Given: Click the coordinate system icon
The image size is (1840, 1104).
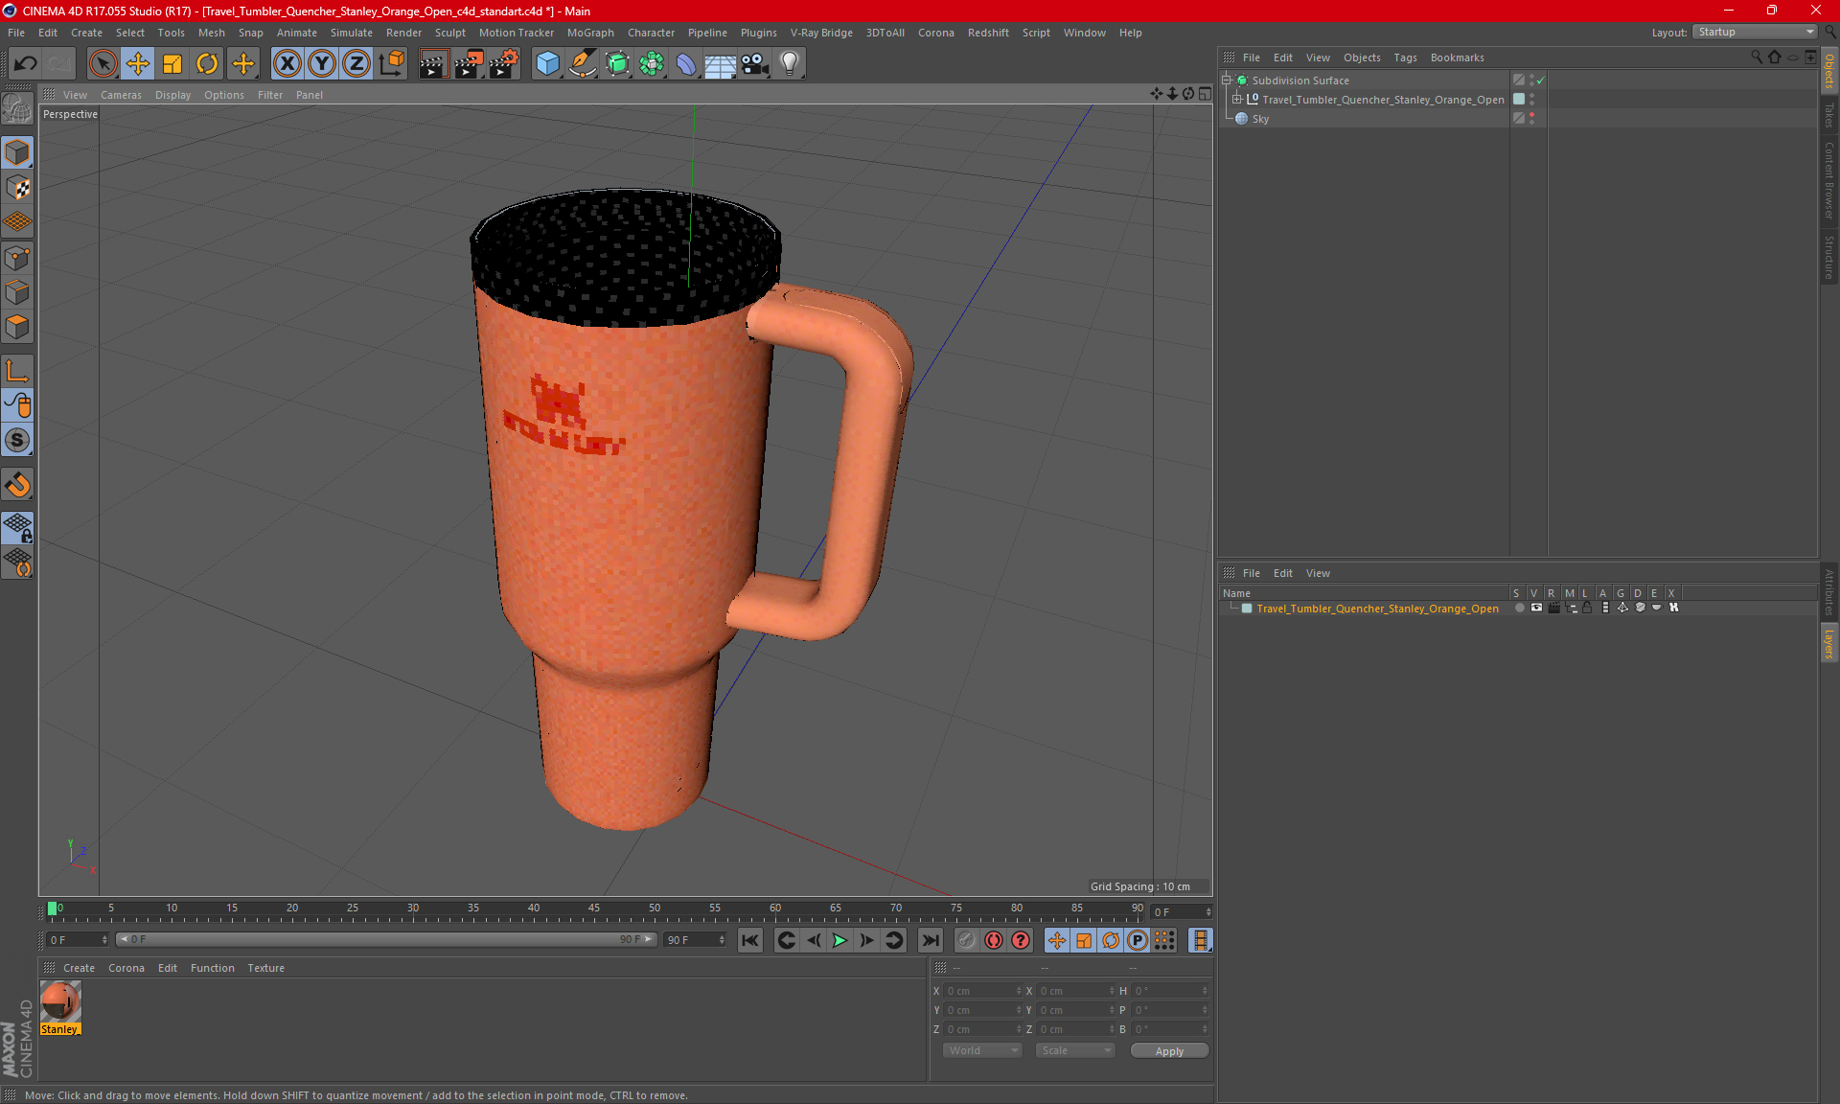Looking at the screenshot, I should click(391, 63).
